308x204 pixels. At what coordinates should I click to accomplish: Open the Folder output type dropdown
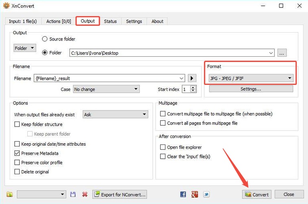(x=25, y=48)
